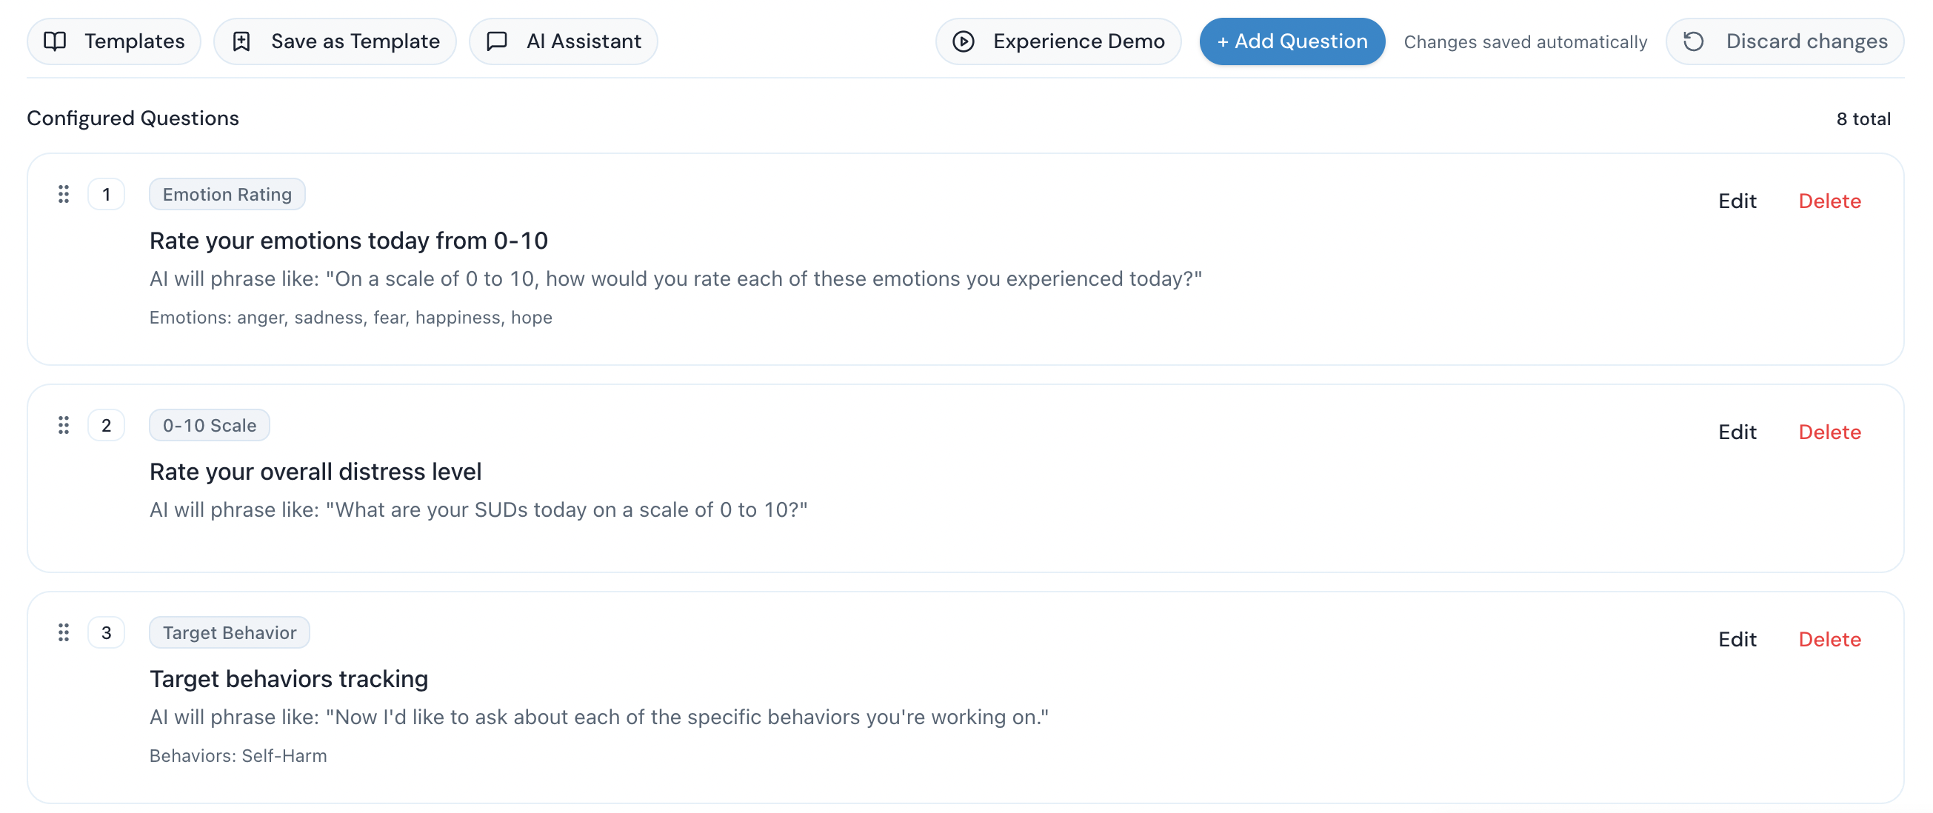This screenshot has width=1933, height=813.
Task: Click the Save as Template bookmark icon
Action: pos(241,41)
